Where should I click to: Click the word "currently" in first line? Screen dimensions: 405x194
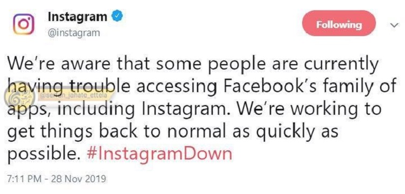339,65
